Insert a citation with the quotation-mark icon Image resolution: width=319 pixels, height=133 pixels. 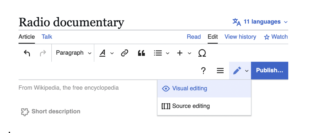point(142,53)
